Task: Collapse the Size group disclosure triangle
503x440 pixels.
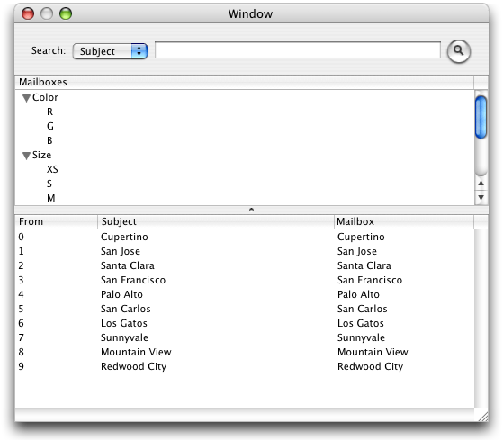Action: [x=26, y=156]
